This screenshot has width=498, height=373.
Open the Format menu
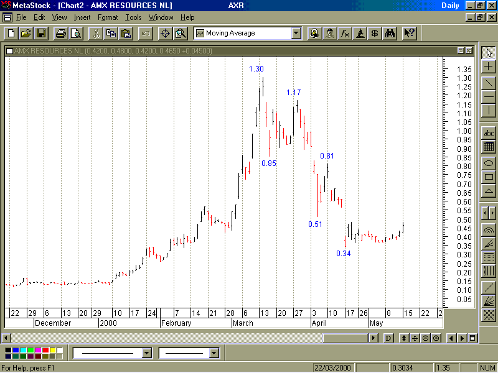[108, 17]
